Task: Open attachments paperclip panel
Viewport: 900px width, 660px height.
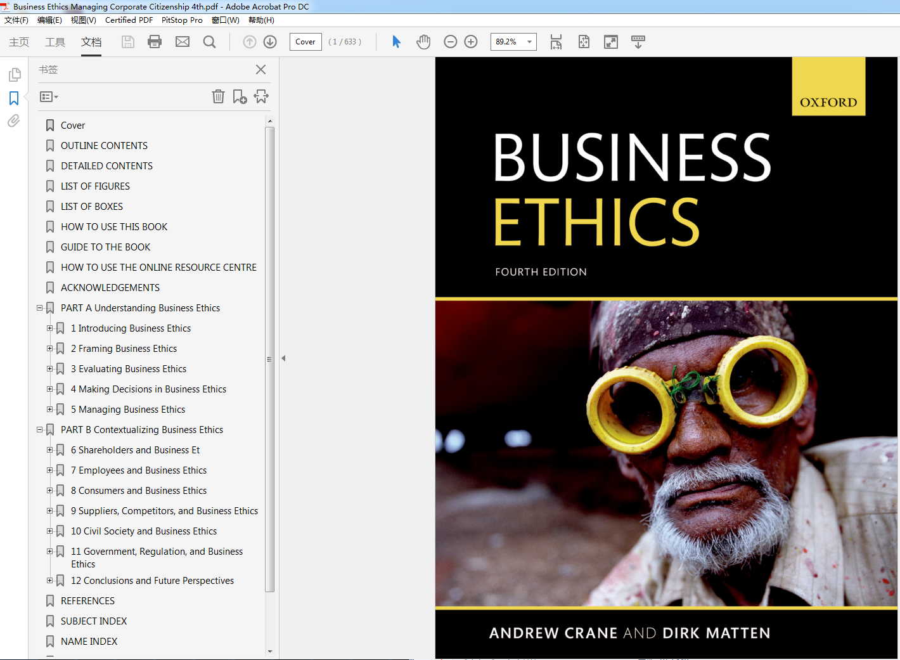Action: 14,120
